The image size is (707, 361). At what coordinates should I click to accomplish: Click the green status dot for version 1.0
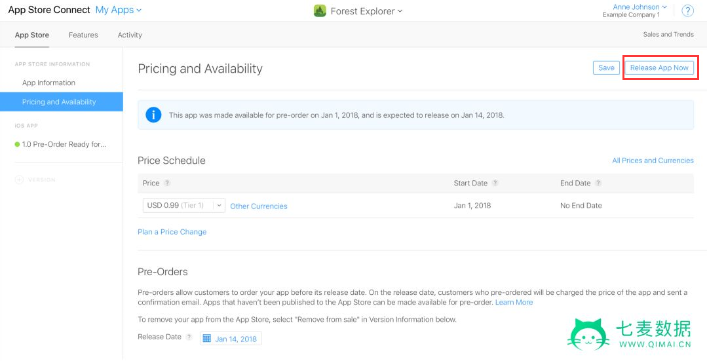17,145
